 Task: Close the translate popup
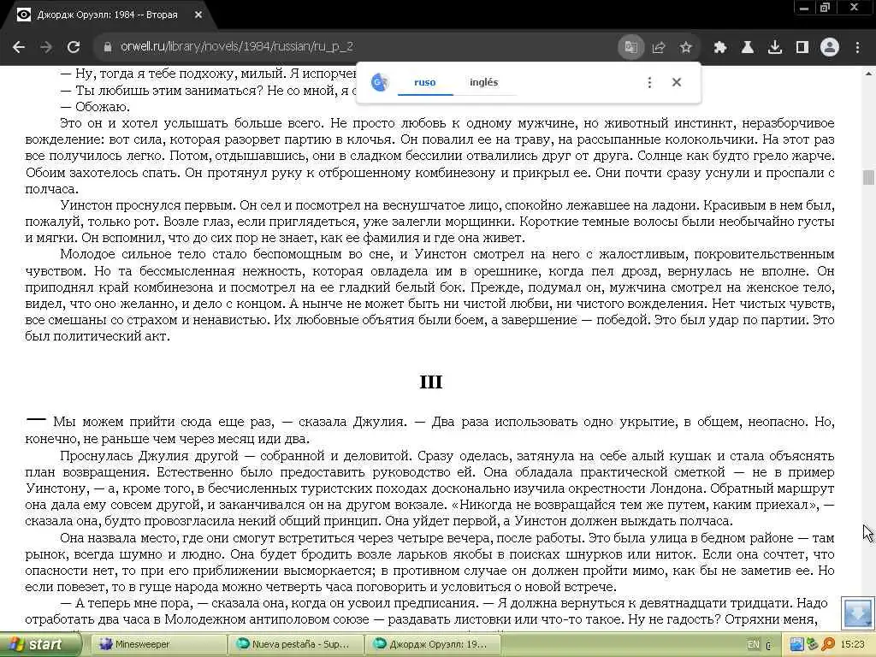coord(677,82)
